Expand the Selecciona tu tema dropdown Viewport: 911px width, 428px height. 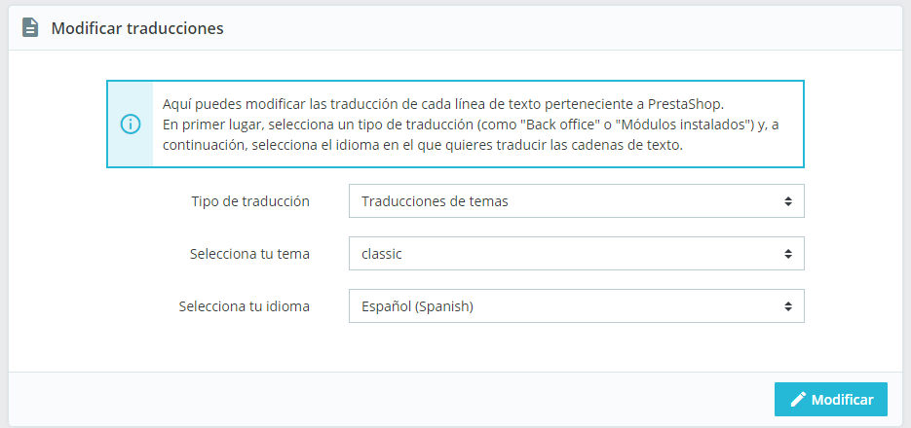[x=575, y=254]
